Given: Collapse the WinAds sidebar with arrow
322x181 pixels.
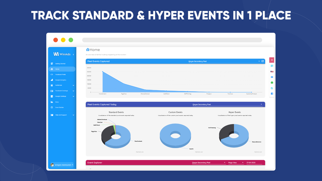Looking at the screenshot, I should tap(73, 54).
